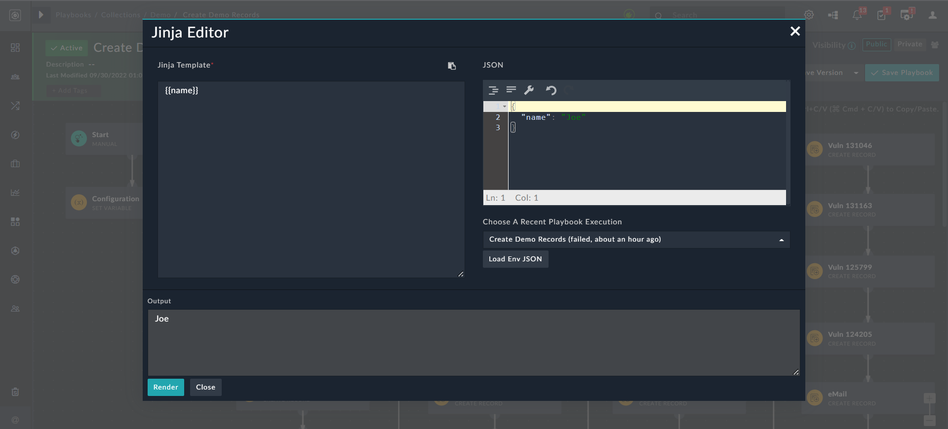The image size is (948, 429).
Task: Click resize handle of Output box
Action: pyautogui.click(x=796, y=372)
